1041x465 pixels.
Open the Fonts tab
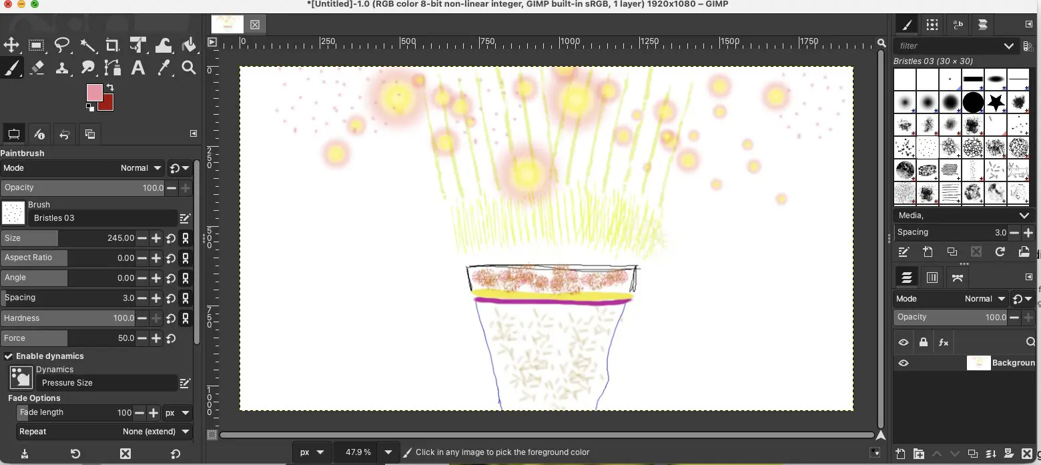click(x=958, y=25)
